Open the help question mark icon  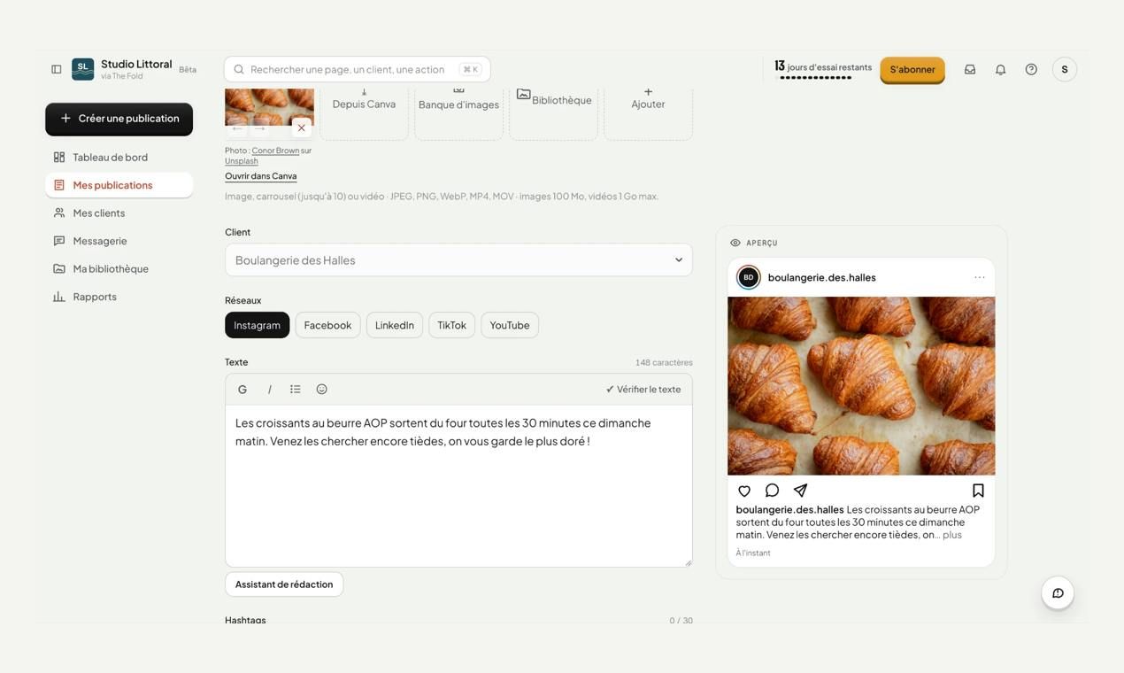pos(1031,69)
